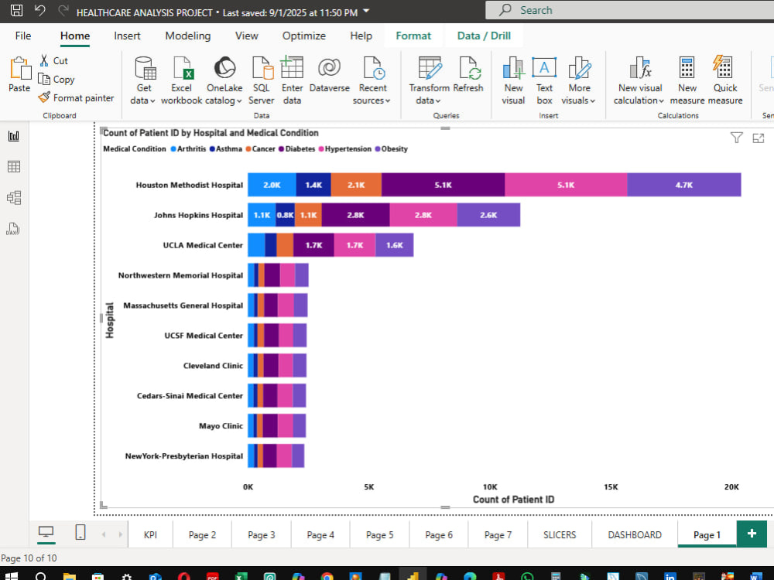The image size is (774, 580).
Task: Refresh the queries
Action: click(x=468, y=74)
